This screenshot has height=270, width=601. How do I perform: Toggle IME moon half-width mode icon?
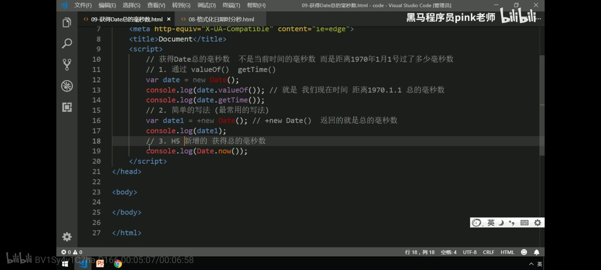tap(501, 222)
